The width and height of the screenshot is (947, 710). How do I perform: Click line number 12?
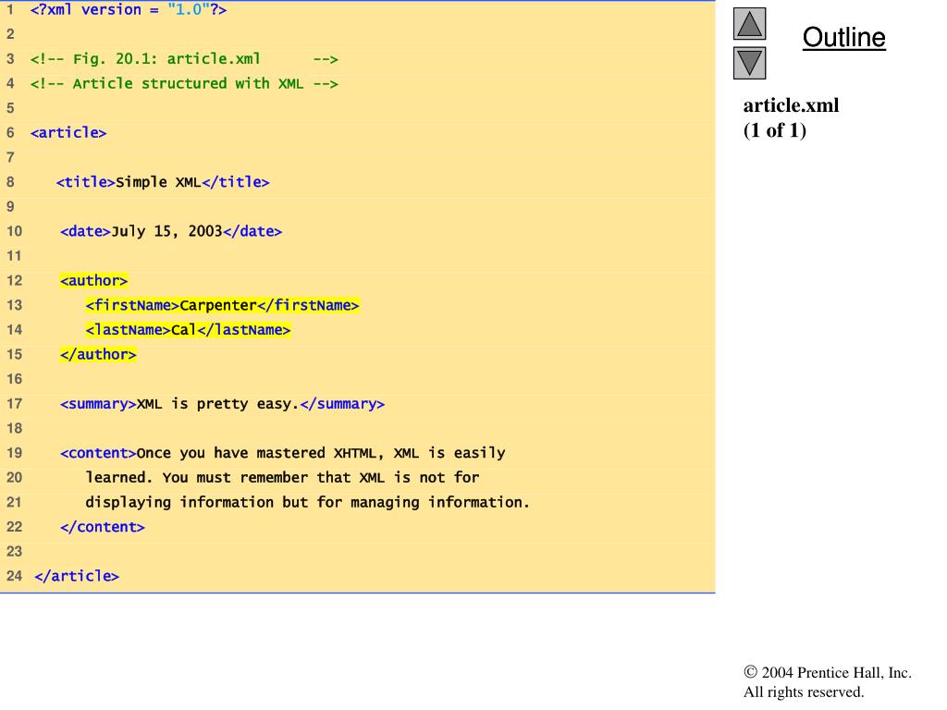(14, 281)
